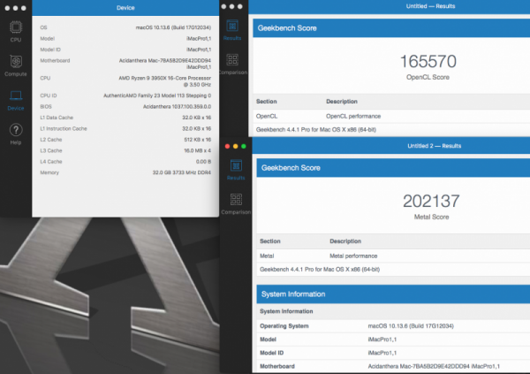Click the Model ID row in Device window
This screenshot has height=374, width=530.
[x=125, y=50]
